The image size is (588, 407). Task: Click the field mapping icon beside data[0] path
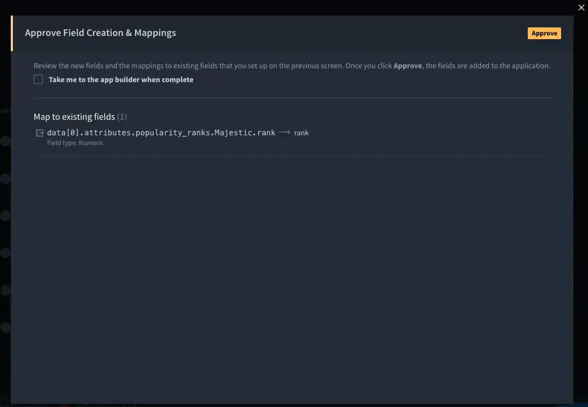pyautogui.click(x=40, y=133)
